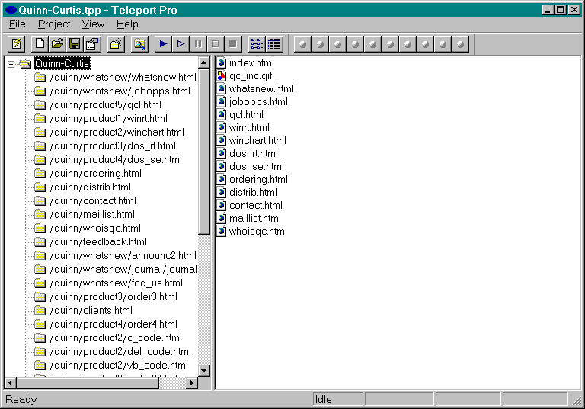Open Project Properties from the toolbar

pyautogui.click(x=92, y=44)
